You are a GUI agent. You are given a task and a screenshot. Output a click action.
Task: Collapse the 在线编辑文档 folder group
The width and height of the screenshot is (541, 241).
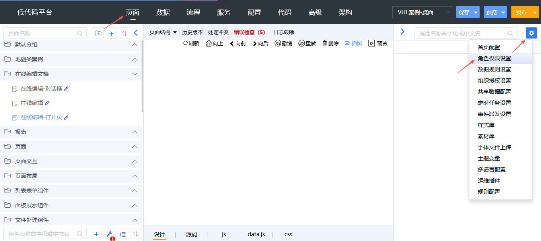tap(134, 74)
